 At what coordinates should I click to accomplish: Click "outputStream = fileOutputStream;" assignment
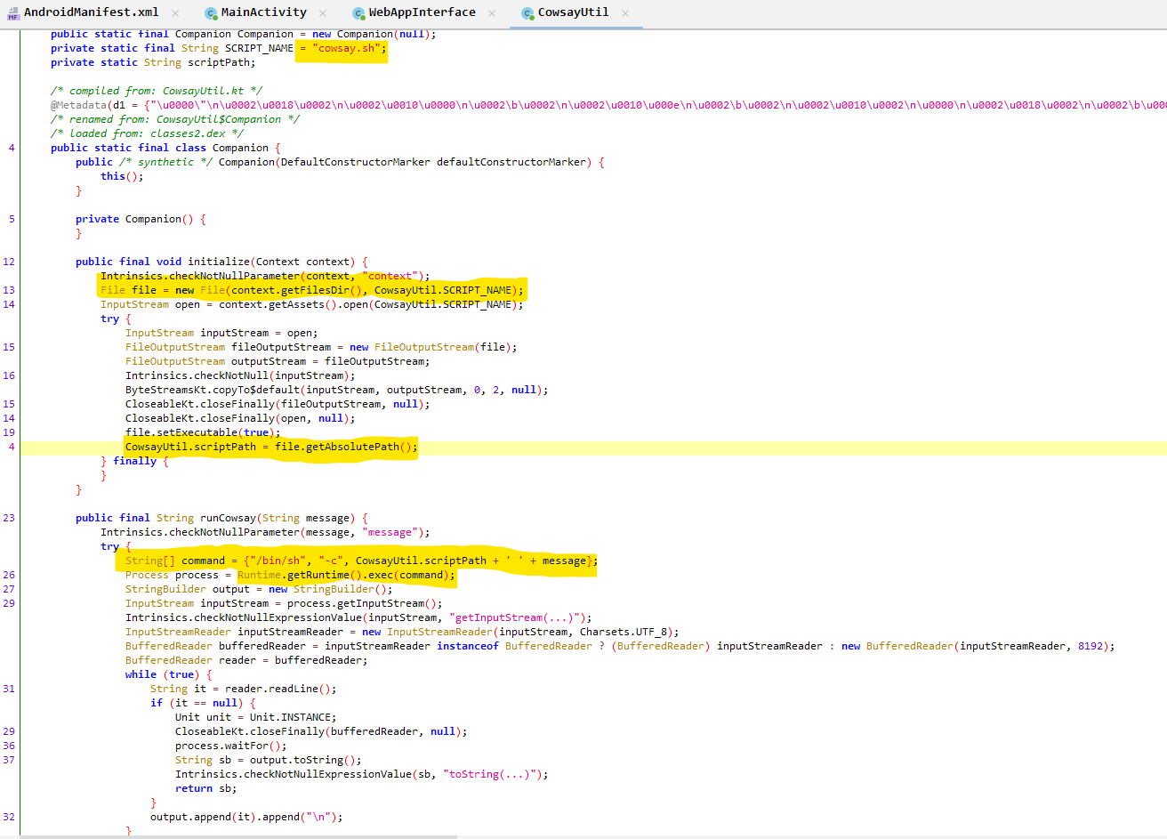point(331,361)
